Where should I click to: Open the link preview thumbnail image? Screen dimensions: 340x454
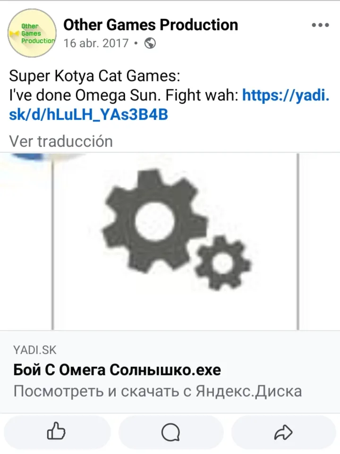(170, 241)
